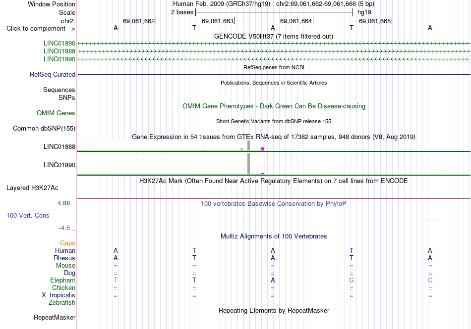This screenshot has height=329, width=471.
Task: Click the PhyloP upper value '4.88'
Action: [63, 203]
